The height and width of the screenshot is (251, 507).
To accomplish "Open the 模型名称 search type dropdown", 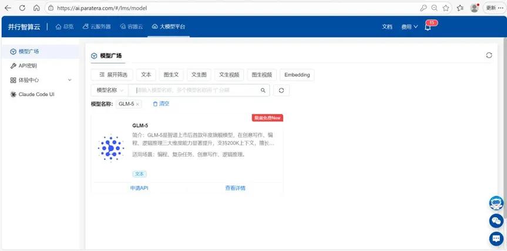I will (x=110, y=90).
